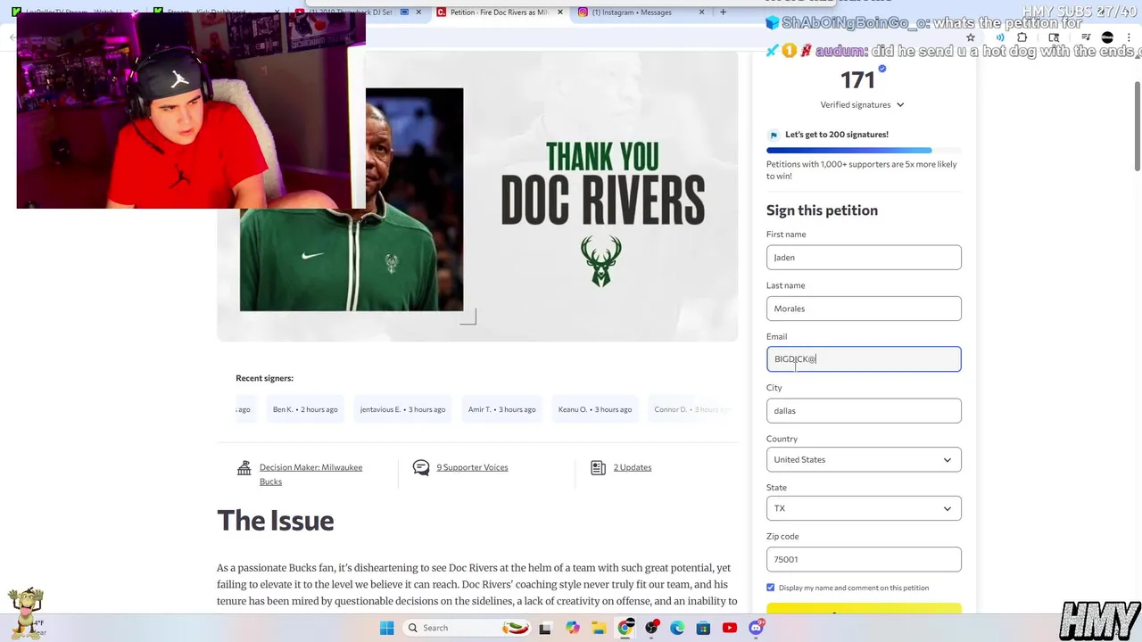Switch to Chrome in the taskbar
Screen dimensions: 1142x642
pos(625,628)
